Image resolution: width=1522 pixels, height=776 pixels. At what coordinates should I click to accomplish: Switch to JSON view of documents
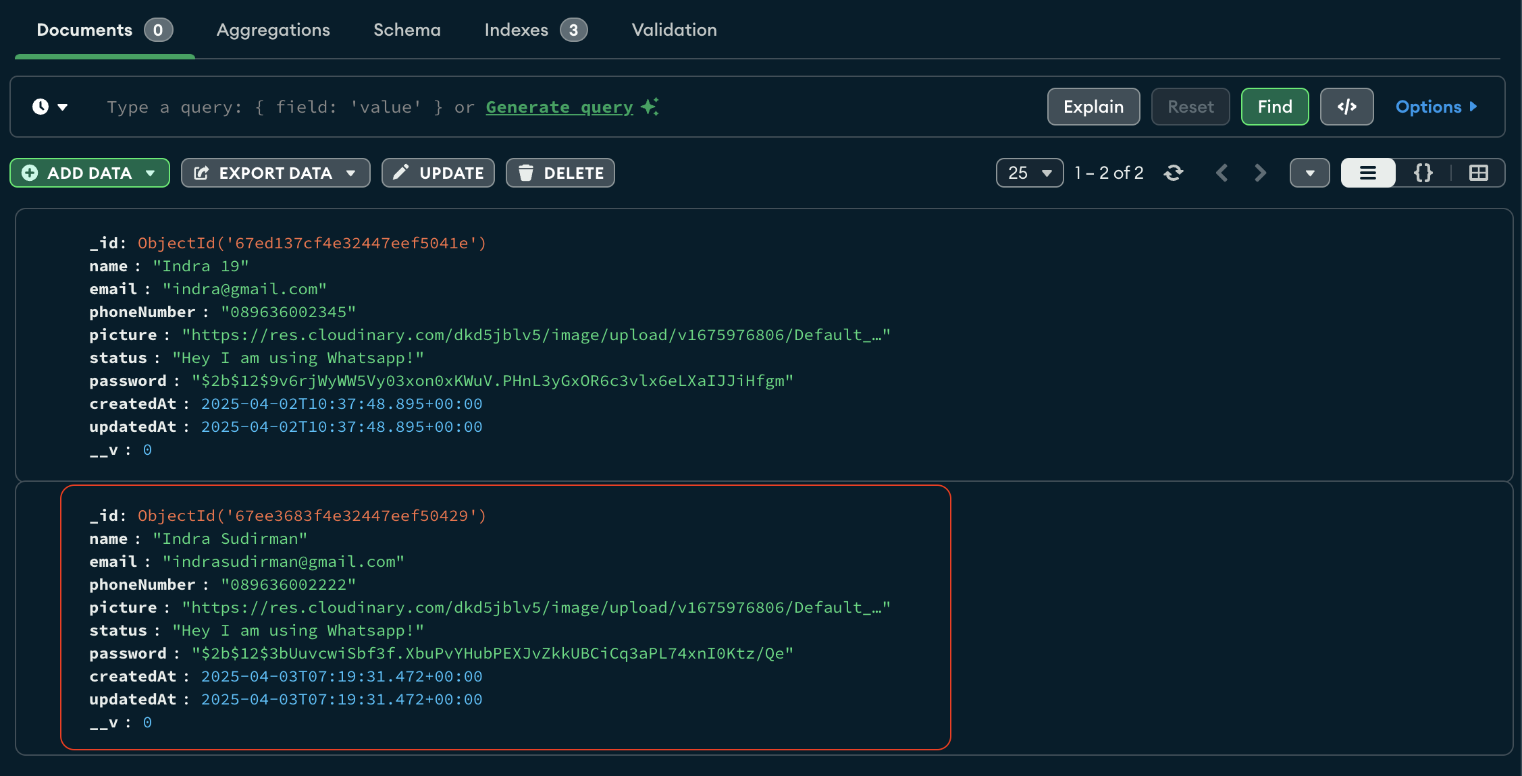1423,173
